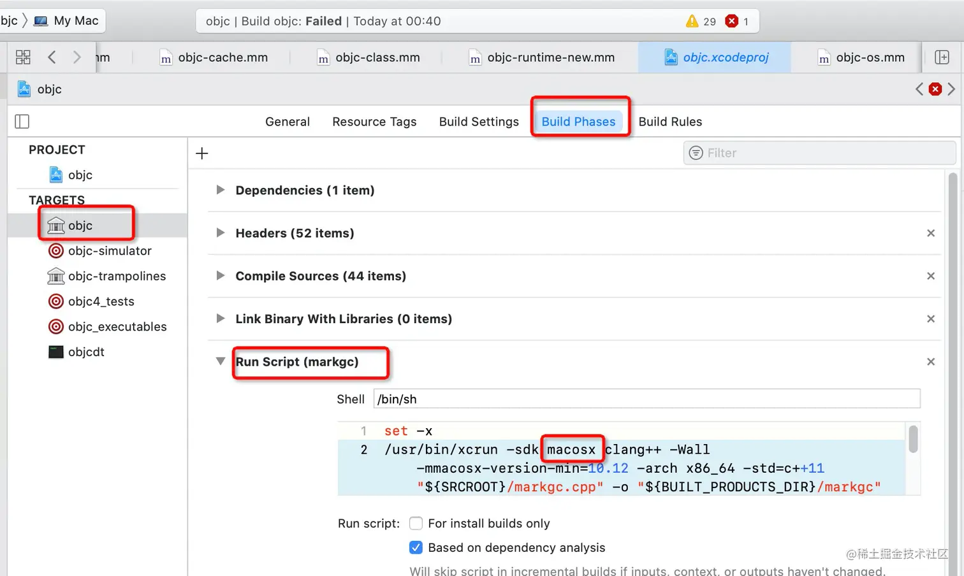Click 'markgc.cpp' in the script text
Image resolution: width=964 pixels, height=576 pixels.
coord(555,487)
